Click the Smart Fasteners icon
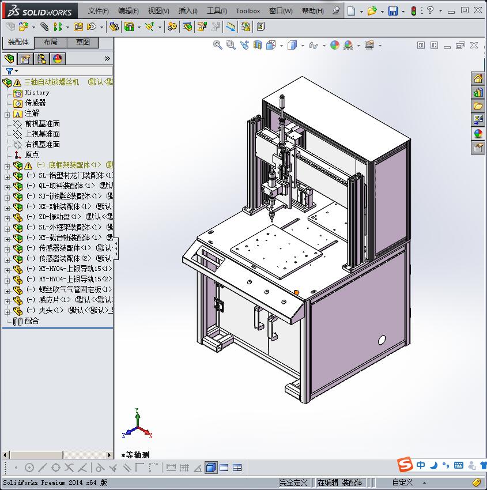 (78, 27)
